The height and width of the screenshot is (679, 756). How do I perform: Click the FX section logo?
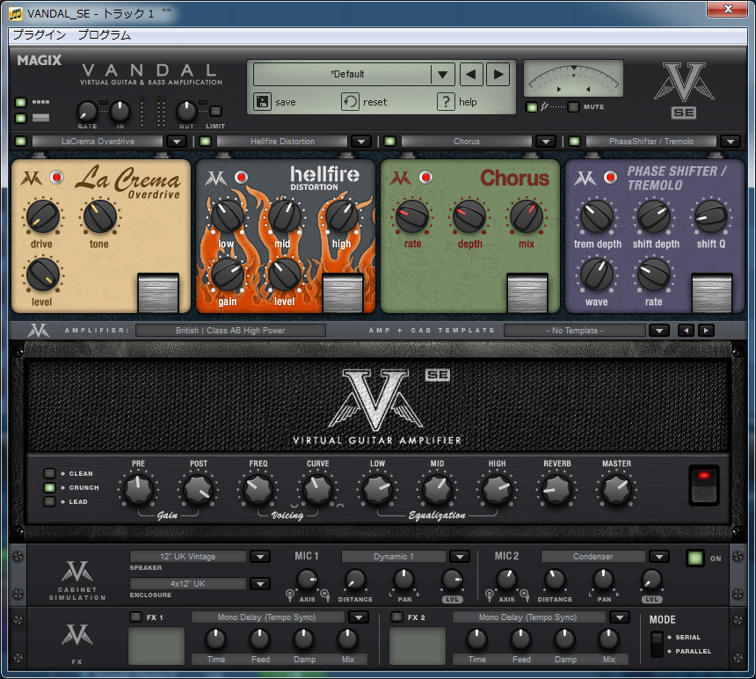pyautogui.click(x=77, y=635)
